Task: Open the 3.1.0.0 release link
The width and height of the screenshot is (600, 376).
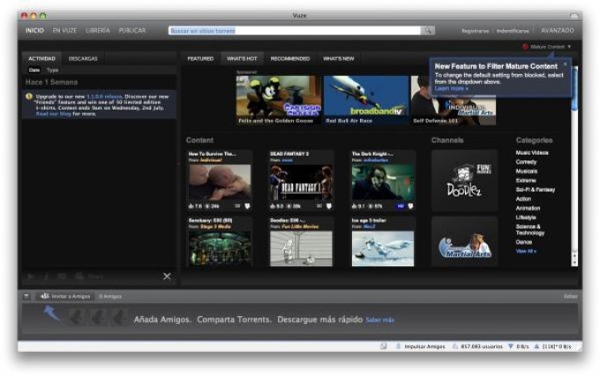Action: pos(104,97)
